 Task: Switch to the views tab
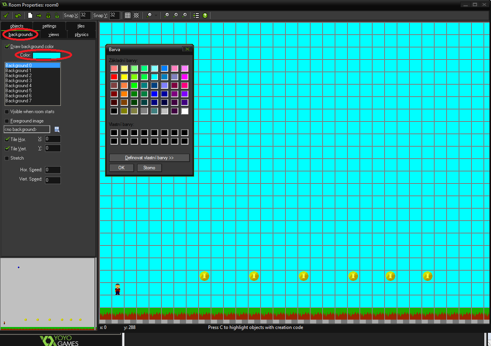54,34
